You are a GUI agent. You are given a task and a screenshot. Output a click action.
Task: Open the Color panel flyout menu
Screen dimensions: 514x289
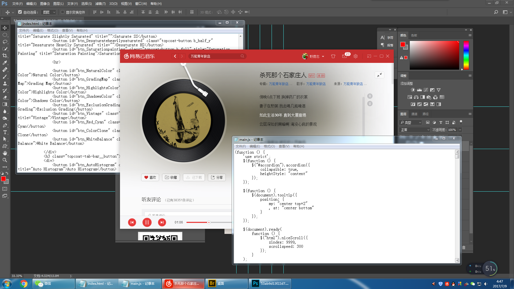(470, 35)
